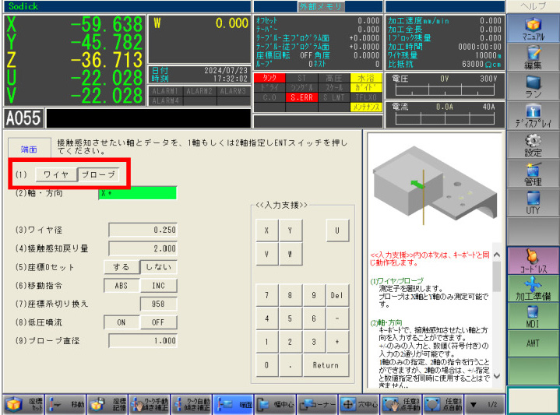Go to next toolbar page 1/2 arrow
The width and height of the screenshot is (560, 415).
point(484,404)
